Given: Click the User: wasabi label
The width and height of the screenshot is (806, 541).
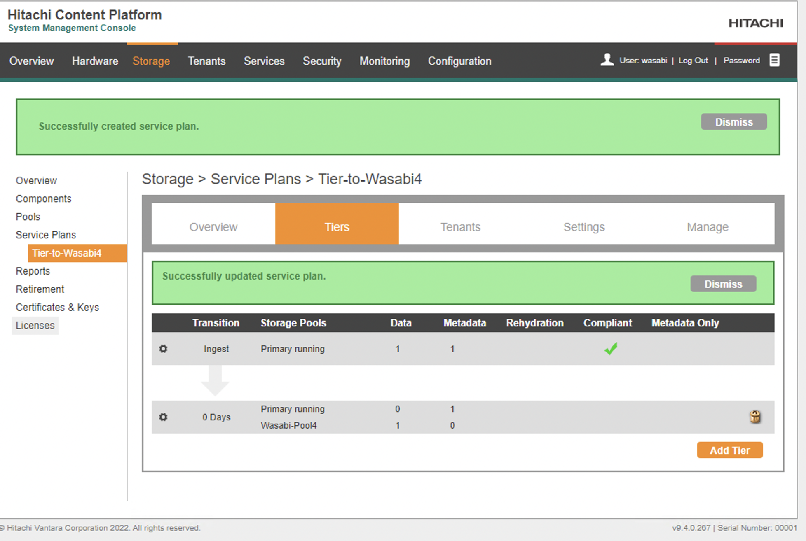Looking at the screenshot, I should [x=643, y=61].
